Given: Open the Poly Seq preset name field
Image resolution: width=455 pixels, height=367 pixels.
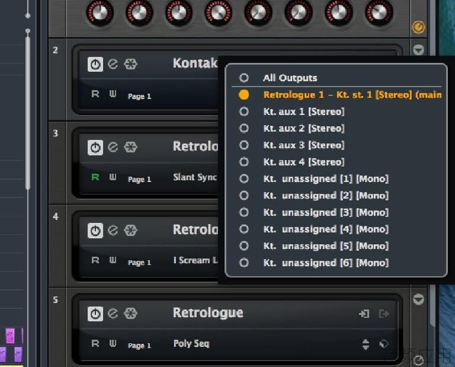Looking at the screenshot, I should point(191,343).
